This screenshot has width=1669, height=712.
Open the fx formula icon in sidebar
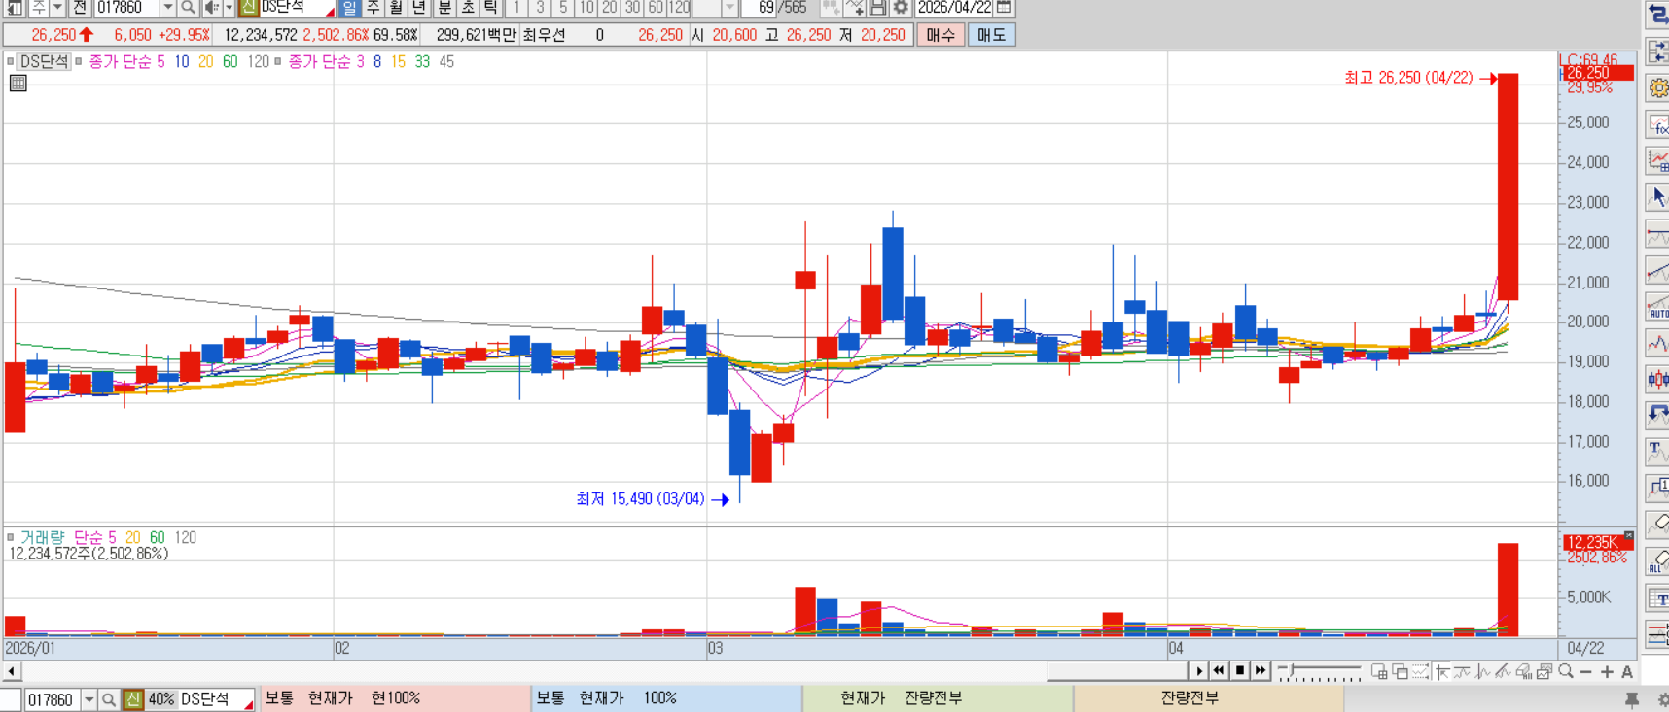coord(1657,124)
